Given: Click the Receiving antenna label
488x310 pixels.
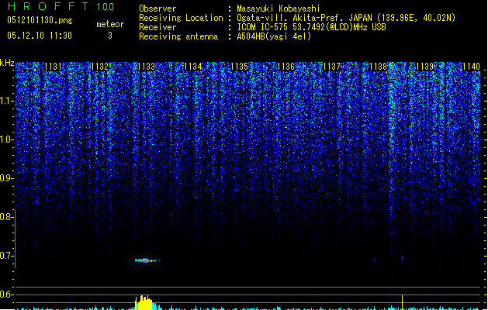Looking at the screenshot, I should (x=178, y=36).
